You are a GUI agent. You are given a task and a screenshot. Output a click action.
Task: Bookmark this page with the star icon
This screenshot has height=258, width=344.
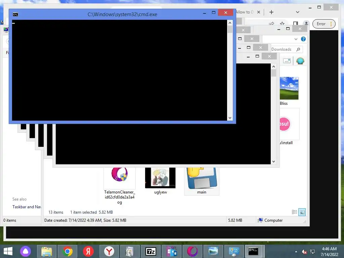[x=282, y=24]
